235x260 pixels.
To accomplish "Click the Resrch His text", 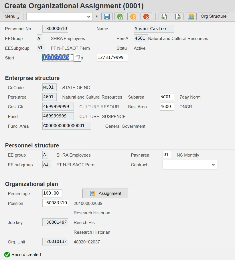I will click(84, 223).
